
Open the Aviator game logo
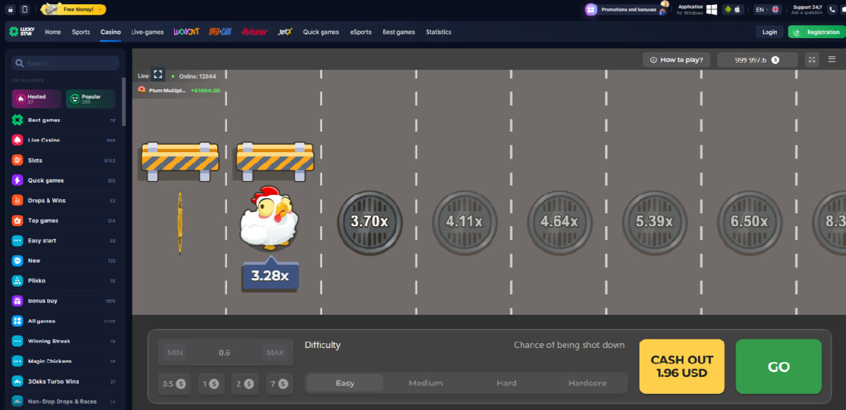coord(254,32)
